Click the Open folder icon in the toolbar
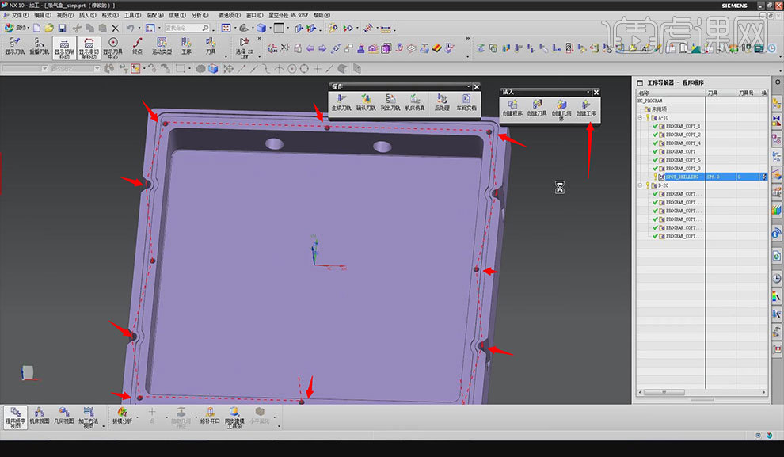Image resolution: width=784 pixels, height=457 pixels. click(x=49, y=28)
